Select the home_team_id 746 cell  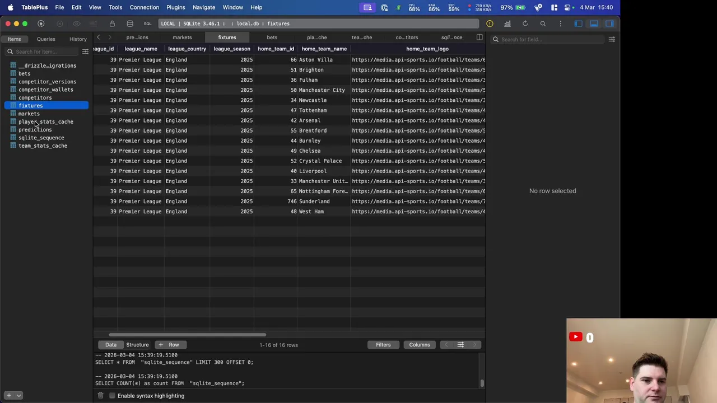coord(276,201)
